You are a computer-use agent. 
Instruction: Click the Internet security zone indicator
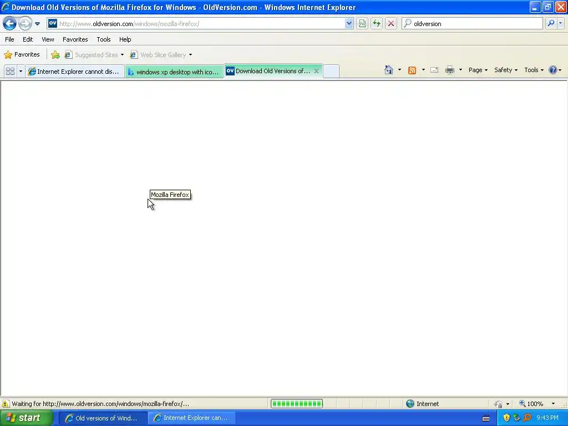[422, 404]
